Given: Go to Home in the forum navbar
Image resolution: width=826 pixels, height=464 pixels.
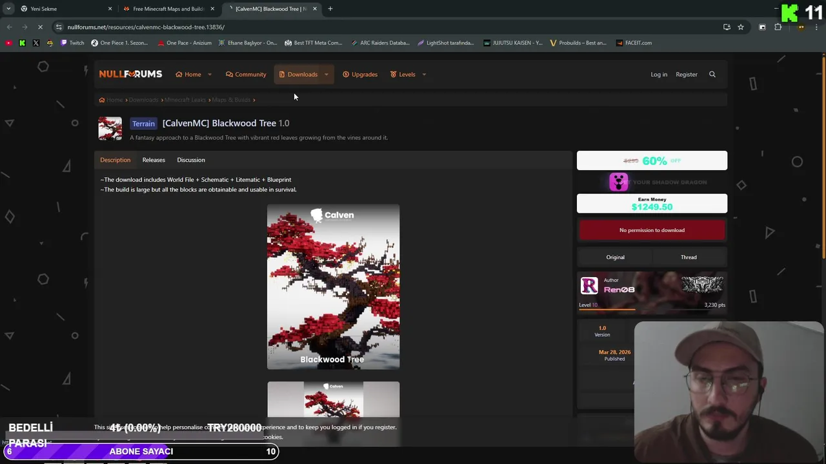Looking at the screenshot, I should point(188,74).
